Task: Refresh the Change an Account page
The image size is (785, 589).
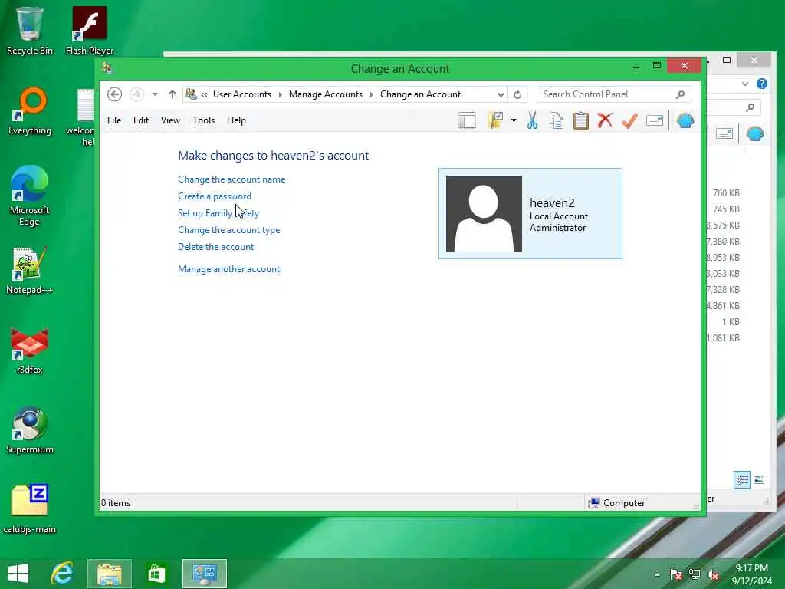Action: [517, 94]
